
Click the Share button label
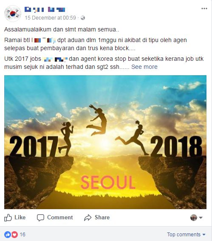click(102, 217)
